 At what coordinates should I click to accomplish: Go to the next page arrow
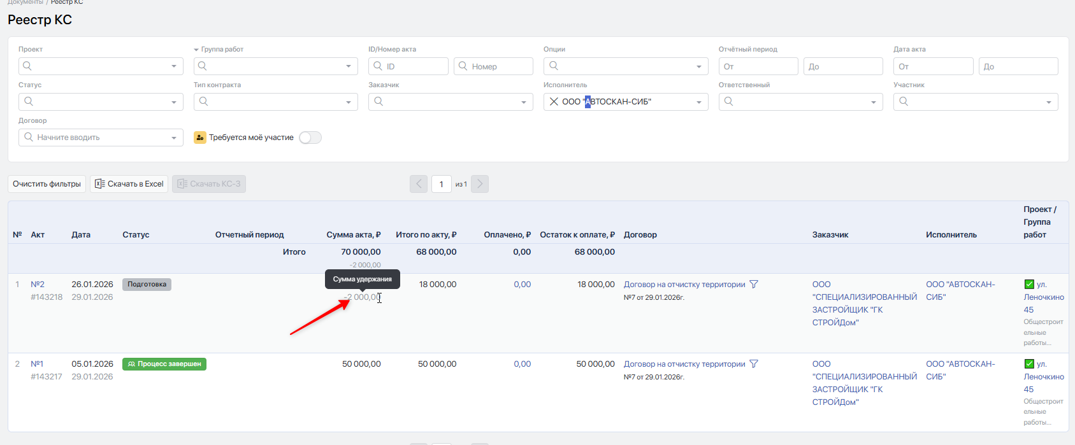[480, 184]
